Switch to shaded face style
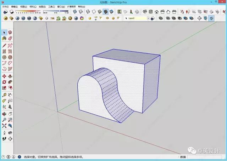This screenshot has width=227, height=161. [x=100, y=12]
